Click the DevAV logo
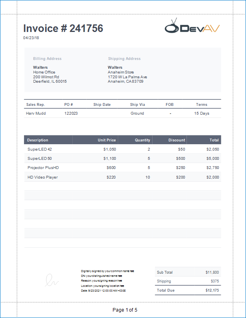246x318 pixels. pyautogui.click(x=192, y=27)
